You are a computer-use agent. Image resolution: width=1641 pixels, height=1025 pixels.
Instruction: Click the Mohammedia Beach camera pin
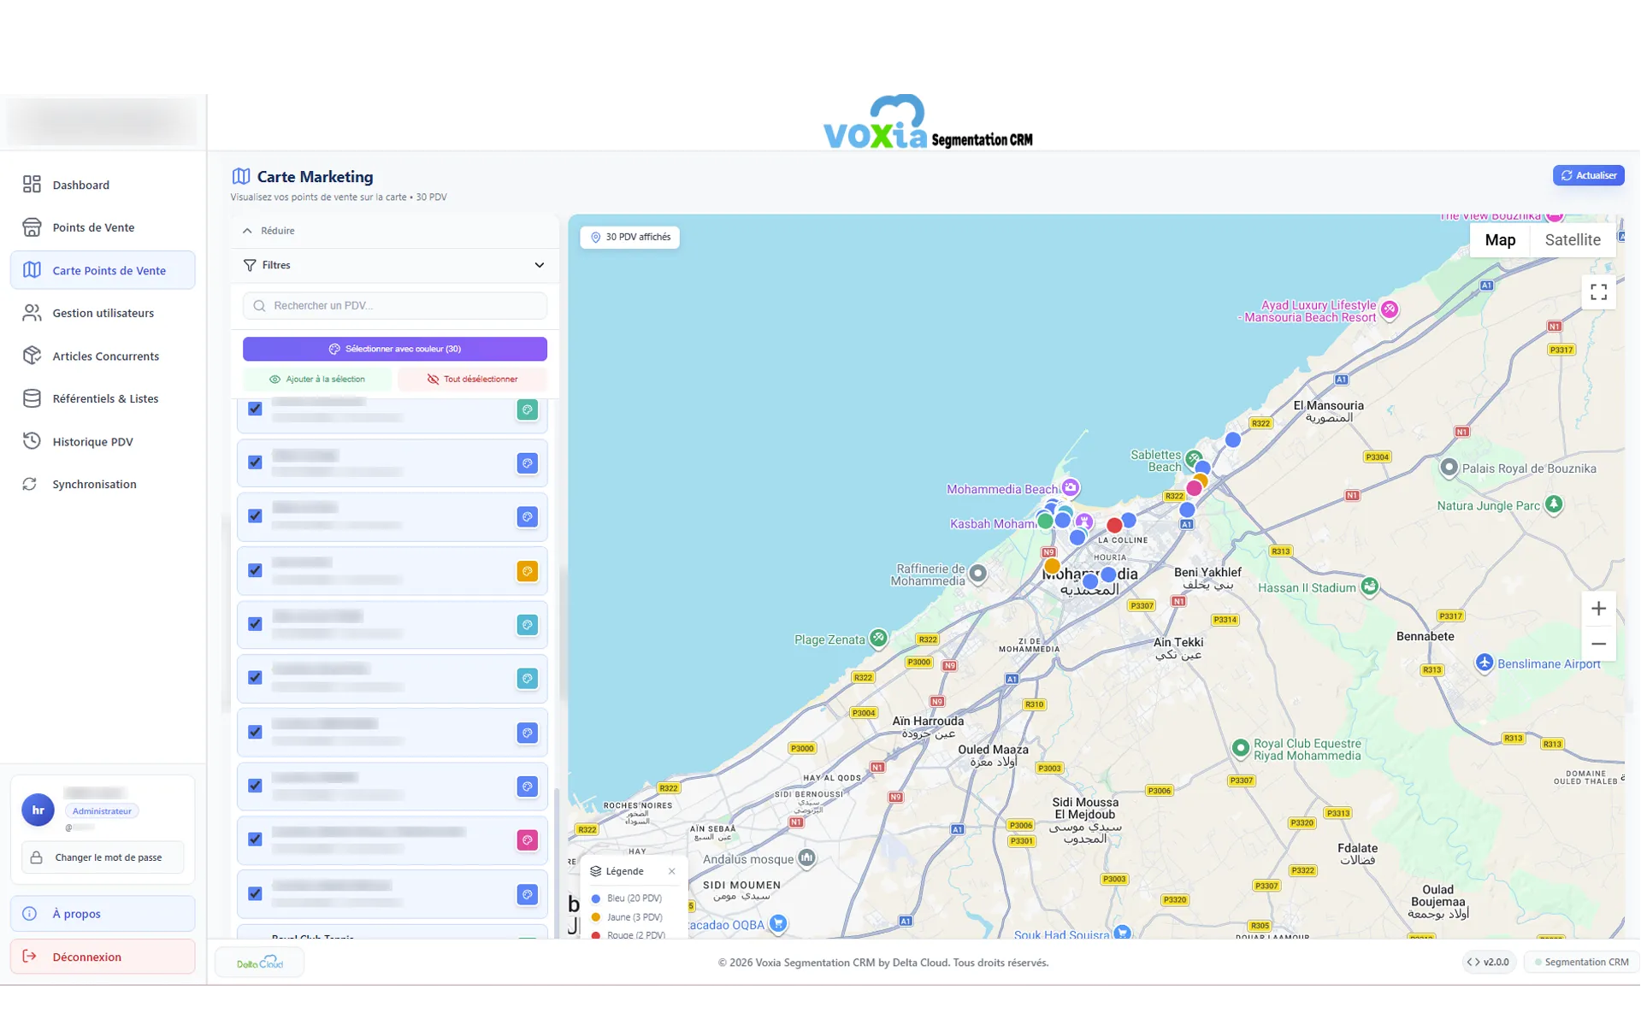pos(1070,488)
